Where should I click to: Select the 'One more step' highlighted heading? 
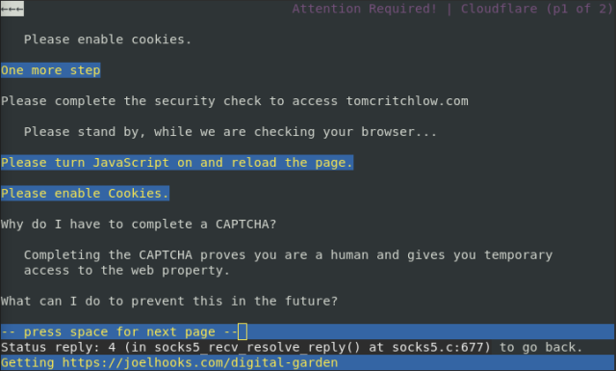[51, 70]
